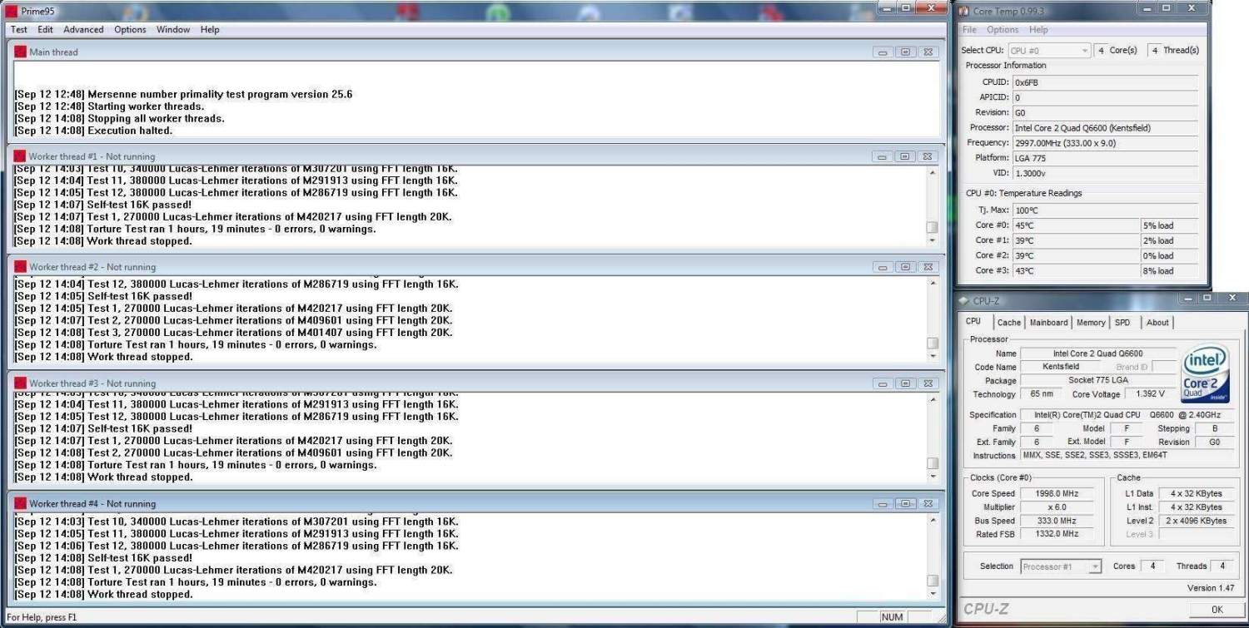Open the Window menu in Prime95
The height and width of the screenshot is (628, 1249).
173,29
